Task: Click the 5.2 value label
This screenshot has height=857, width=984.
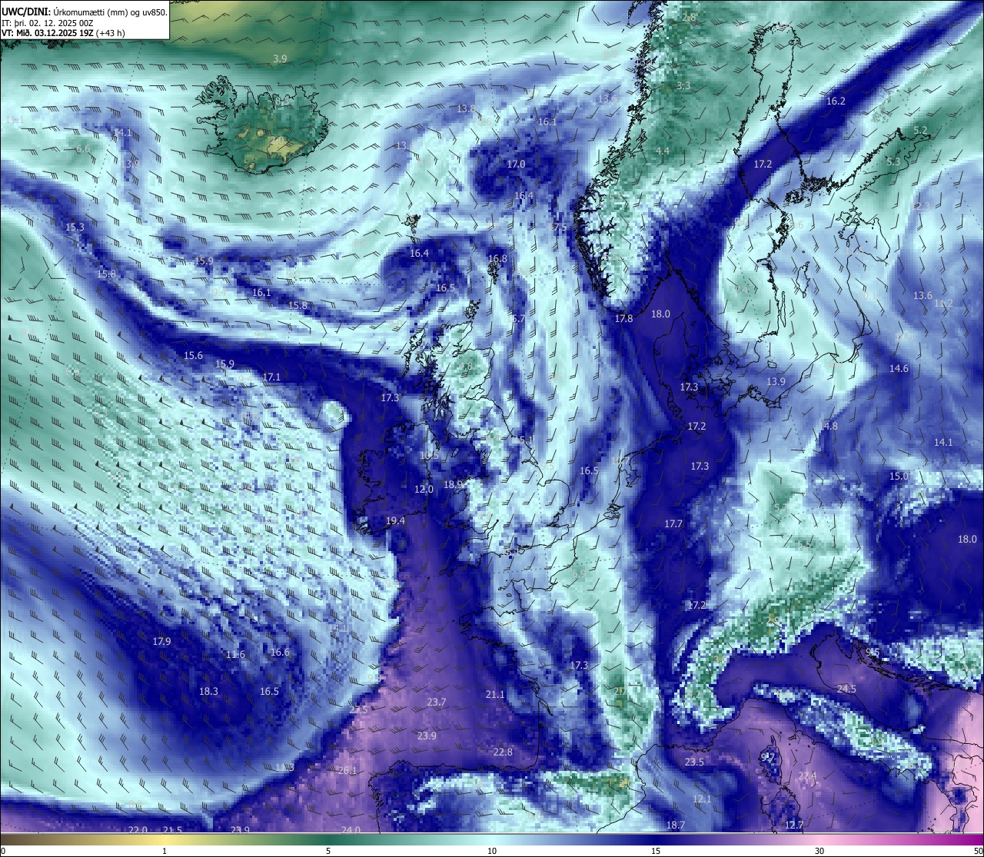Action: click(x=920, y=130)
